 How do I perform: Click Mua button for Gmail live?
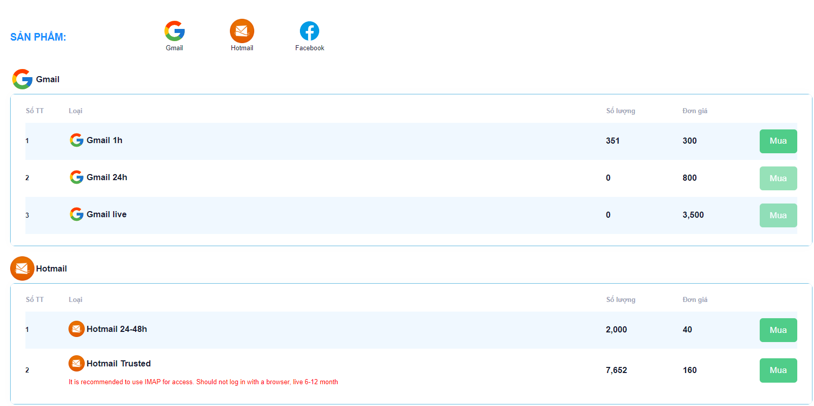778,215
